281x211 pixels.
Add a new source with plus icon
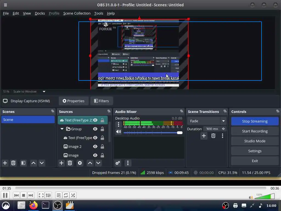[61, 163]
